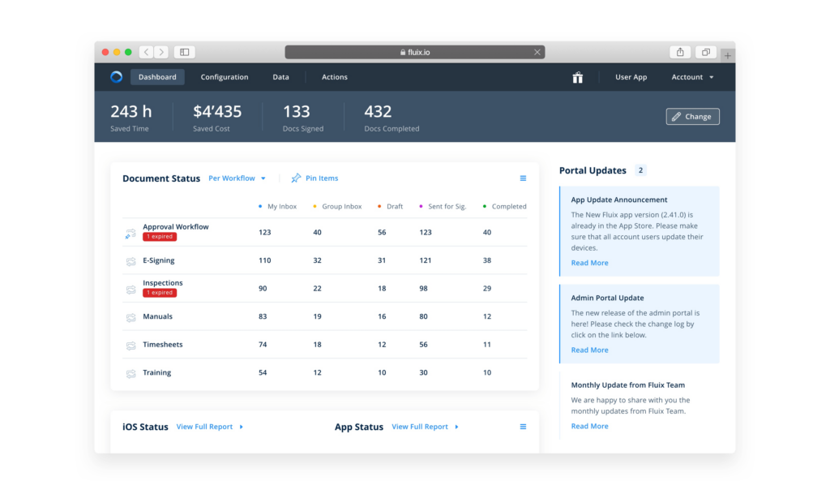Click the pin icon next to Pin Items

[294, 178]
